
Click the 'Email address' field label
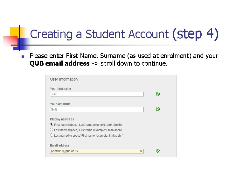(59, 146)
